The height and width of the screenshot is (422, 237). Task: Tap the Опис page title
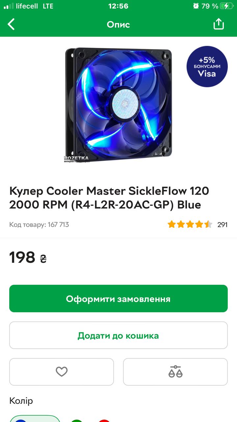[x=118, y=24]
